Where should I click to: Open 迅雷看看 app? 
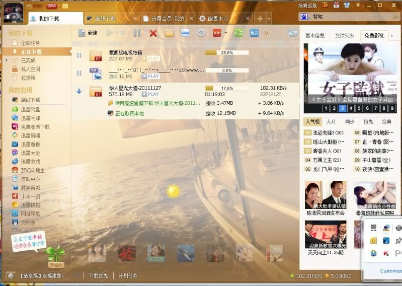click(x=30, y=144)
